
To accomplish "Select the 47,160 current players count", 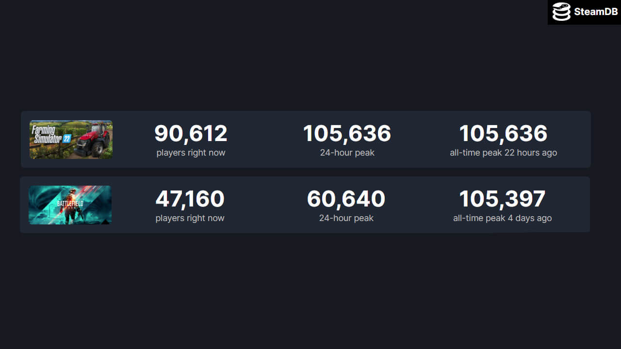I will coord(190,199).
